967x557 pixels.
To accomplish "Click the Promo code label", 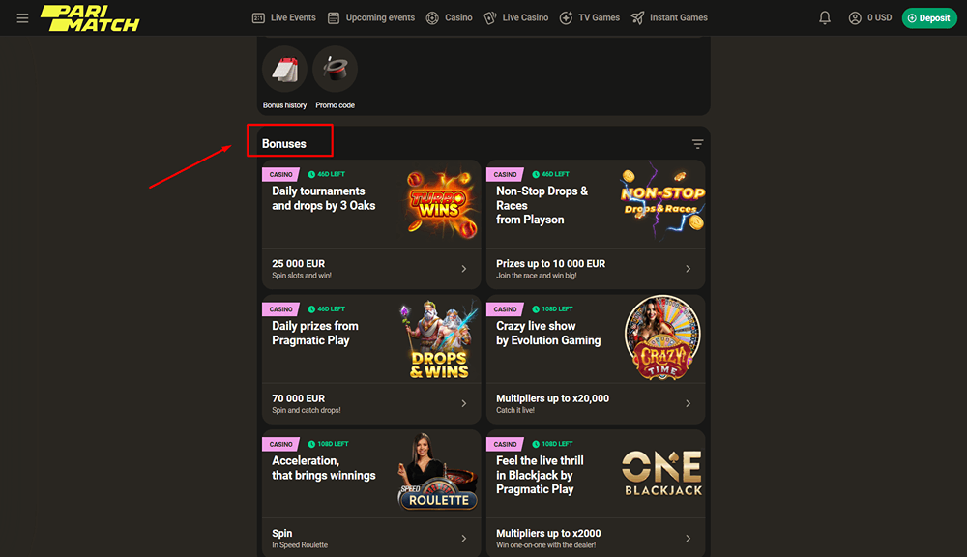I will pyautogui.click(x=335, y=105).
